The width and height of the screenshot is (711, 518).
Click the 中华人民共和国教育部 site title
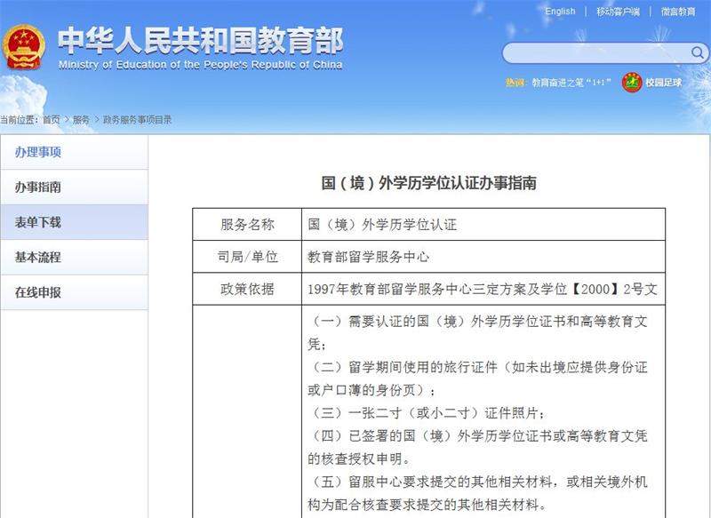pos(200,41)
